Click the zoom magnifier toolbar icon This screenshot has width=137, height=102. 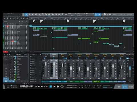click(x=59, y=14)
